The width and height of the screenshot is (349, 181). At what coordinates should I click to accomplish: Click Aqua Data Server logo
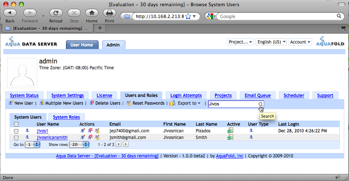tap(31, 42)
